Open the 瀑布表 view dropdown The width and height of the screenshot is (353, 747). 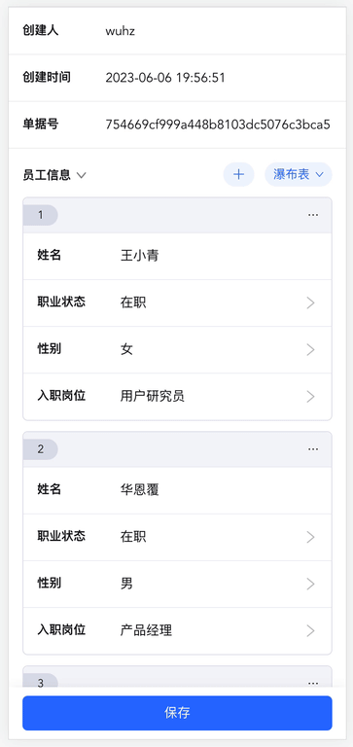point(299,175)
